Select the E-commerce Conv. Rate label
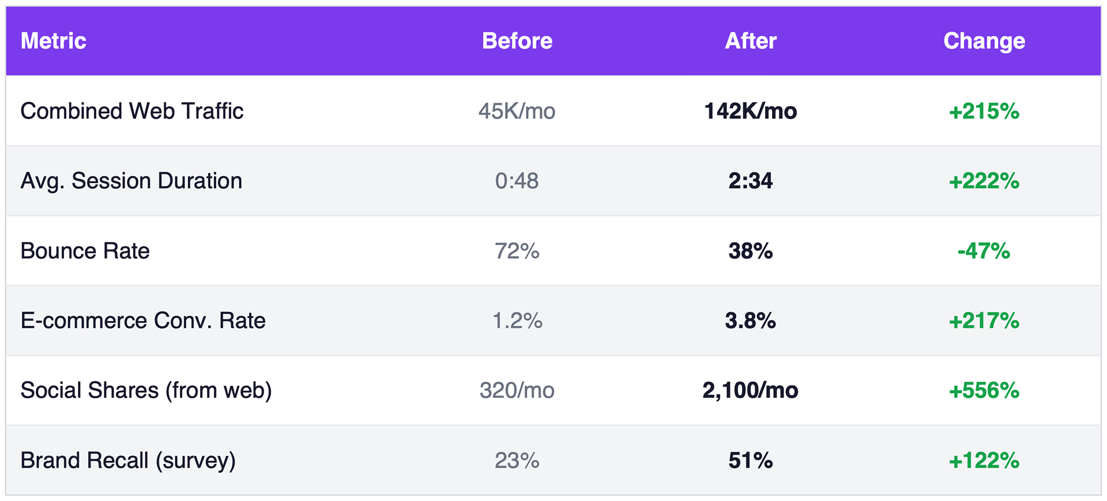 tap(143, 321)
